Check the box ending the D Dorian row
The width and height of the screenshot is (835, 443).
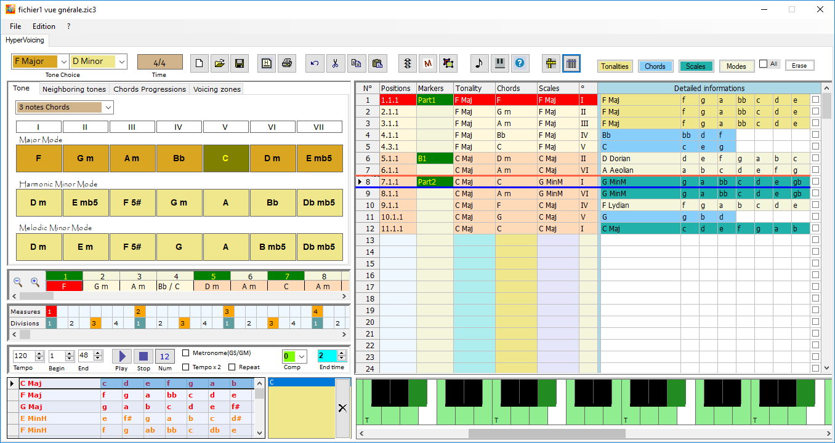coord(815,158)
